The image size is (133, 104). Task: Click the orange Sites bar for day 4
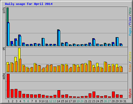(x=20, y=65)
